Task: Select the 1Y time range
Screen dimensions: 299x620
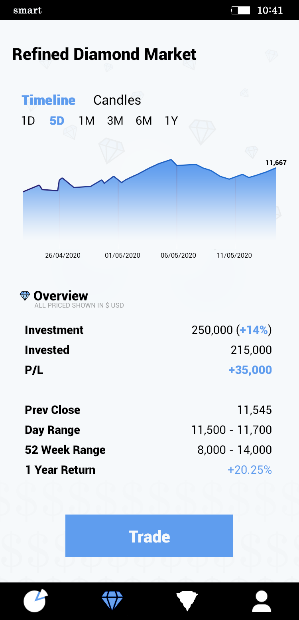Action: point(171,121)
